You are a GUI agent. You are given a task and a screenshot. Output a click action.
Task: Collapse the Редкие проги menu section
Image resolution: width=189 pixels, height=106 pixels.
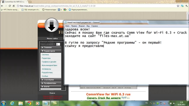(51, 51)
